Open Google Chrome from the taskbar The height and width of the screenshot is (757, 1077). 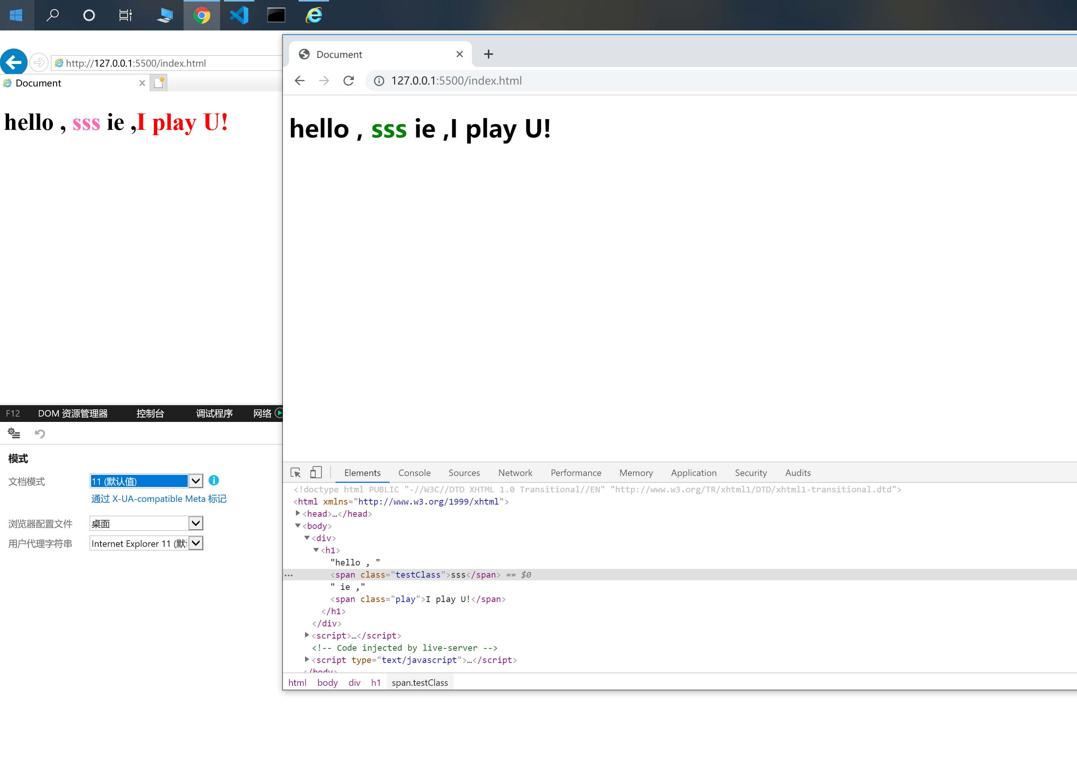click(x=201, y=15)
